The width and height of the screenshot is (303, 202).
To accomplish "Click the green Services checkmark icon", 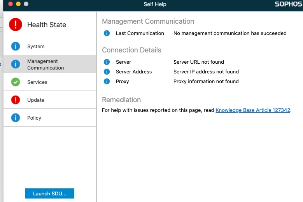I will coord(16,82).
